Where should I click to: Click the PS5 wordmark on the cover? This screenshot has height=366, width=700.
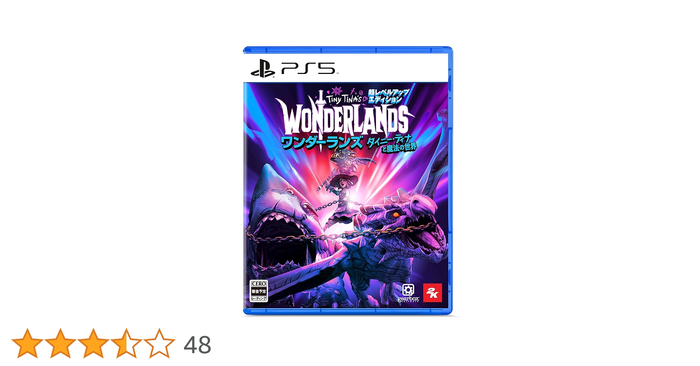(x=308, y=68)
